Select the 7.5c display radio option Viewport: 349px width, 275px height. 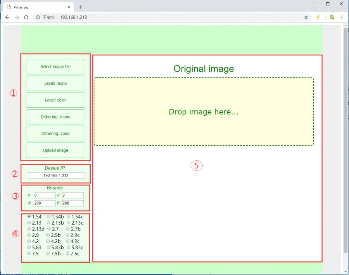tap(68, 254)
